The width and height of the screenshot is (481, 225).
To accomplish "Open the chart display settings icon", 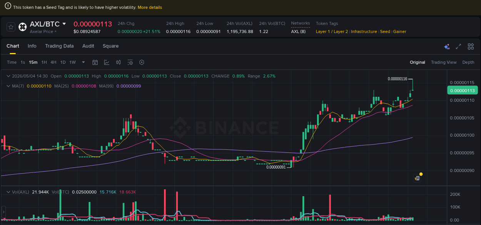I will tap(130, 62).
